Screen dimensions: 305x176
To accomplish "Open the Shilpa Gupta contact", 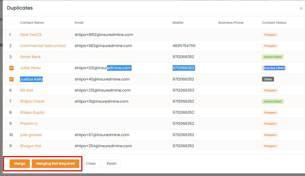I will (32, 112).
